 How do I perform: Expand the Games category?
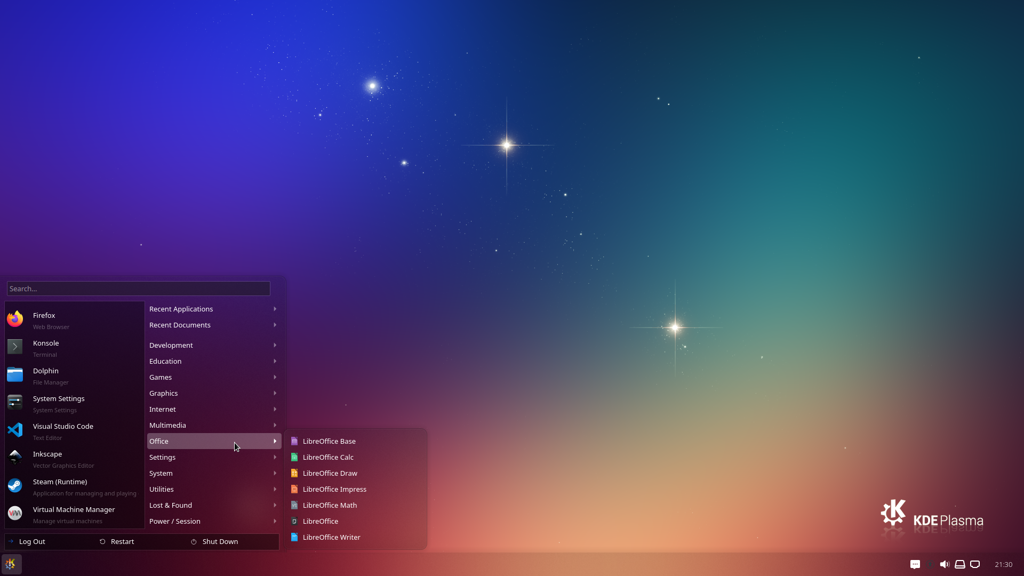[214, 377]
